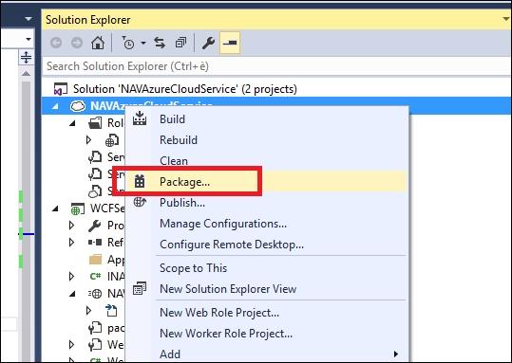Screen dimensions: 512x363
Task: Click the Publish globe icon
Action: coord(140,203)
